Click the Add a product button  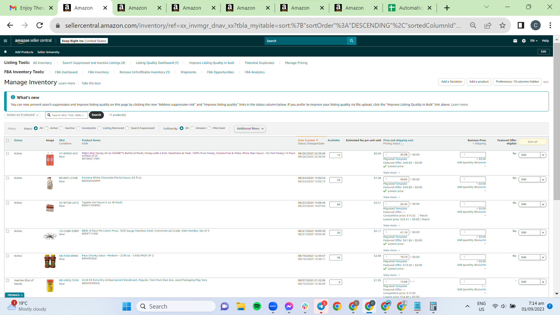click(479, 82)
